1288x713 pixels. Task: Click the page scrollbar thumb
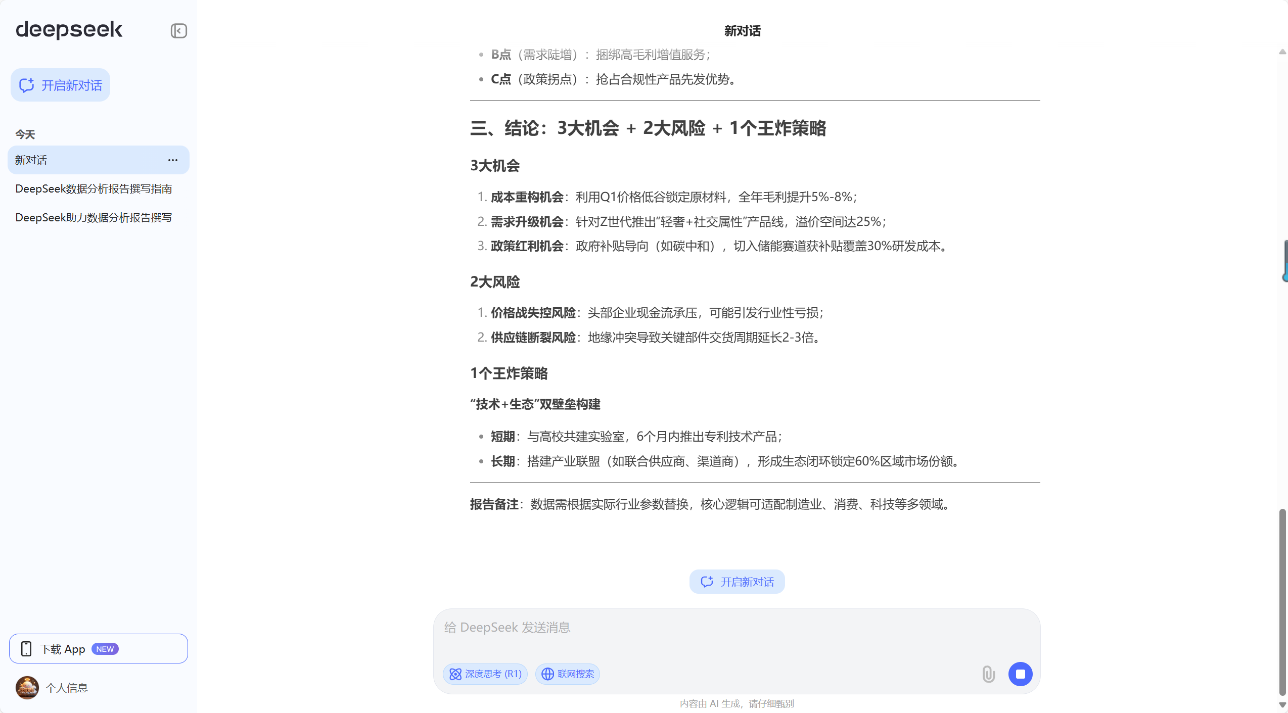[x=1282, y=601]
